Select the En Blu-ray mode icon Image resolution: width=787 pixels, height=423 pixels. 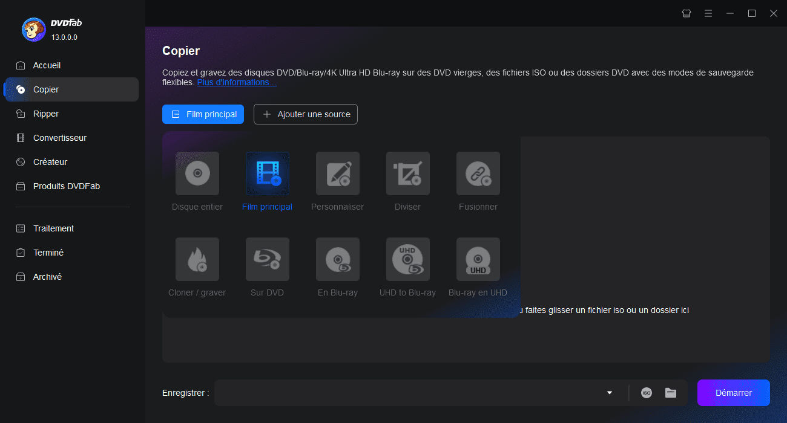click(x=338, y=259)
